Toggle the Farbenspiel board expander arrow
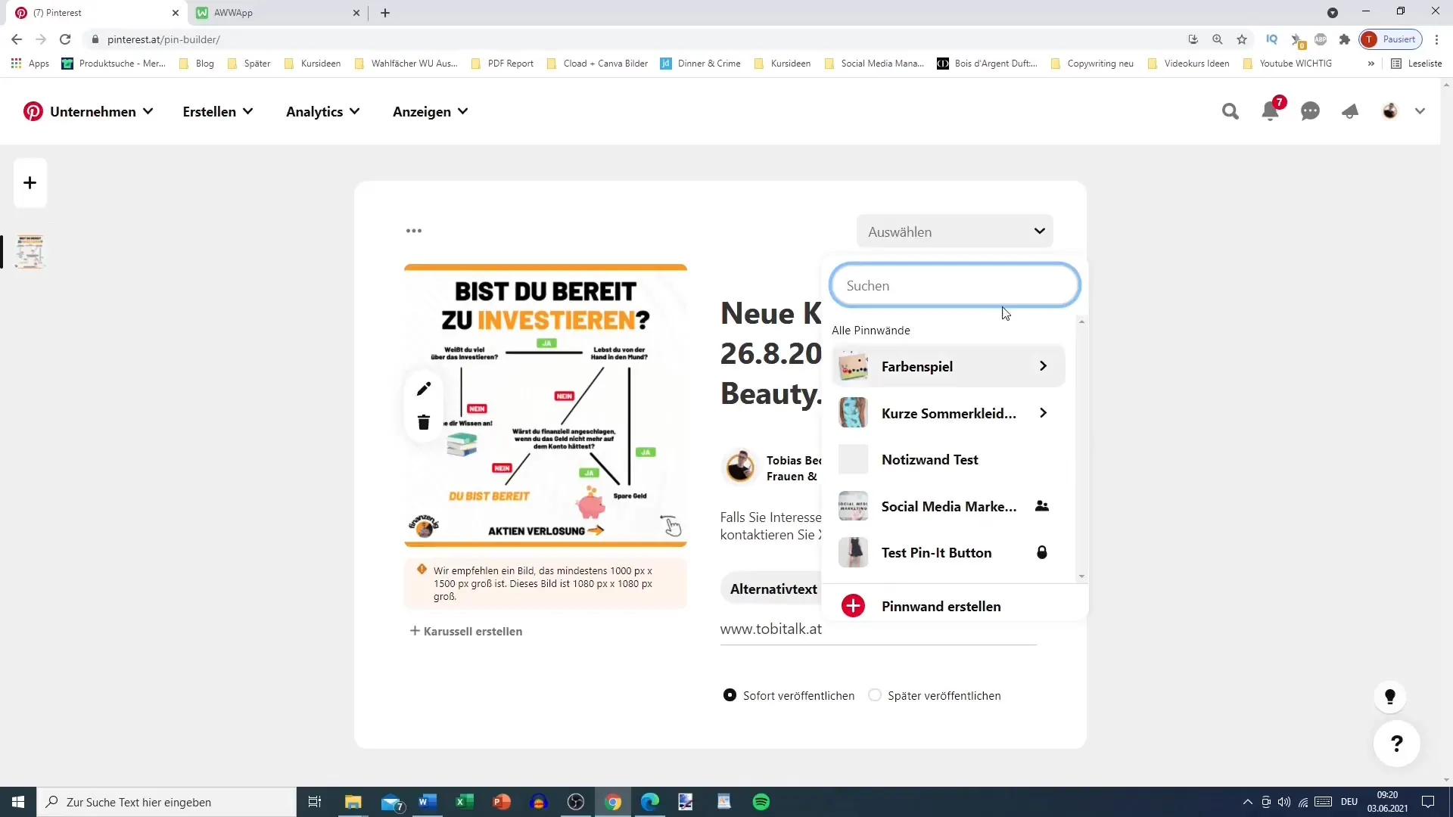The image size is (1453, 817). pos(1044,366)
